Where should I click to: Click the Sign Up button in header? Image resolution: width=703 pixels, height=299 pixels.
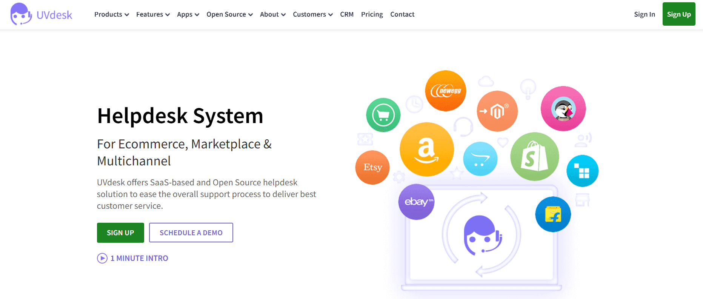(x=679, y=14)
